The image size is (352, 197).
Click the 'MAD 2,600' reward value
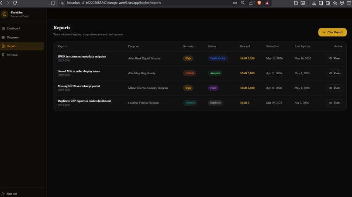tap(247, 88)
